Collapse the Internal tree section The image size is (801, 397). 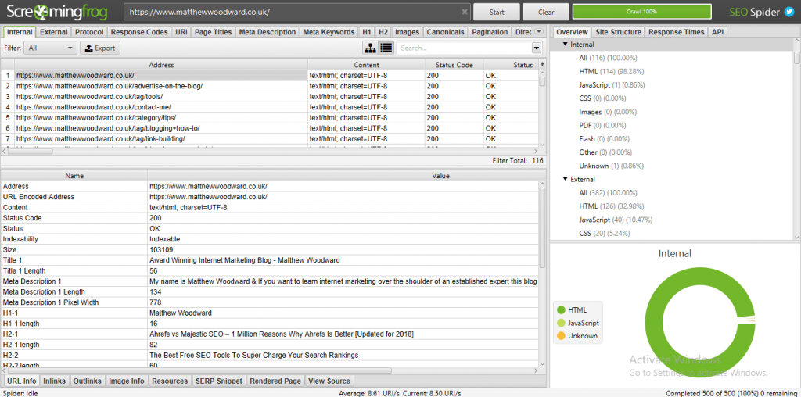(565, 45)
